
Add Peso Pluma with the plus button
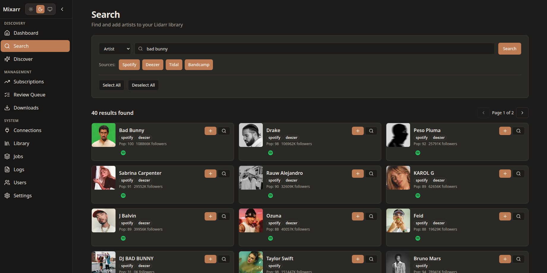point(505,131)
